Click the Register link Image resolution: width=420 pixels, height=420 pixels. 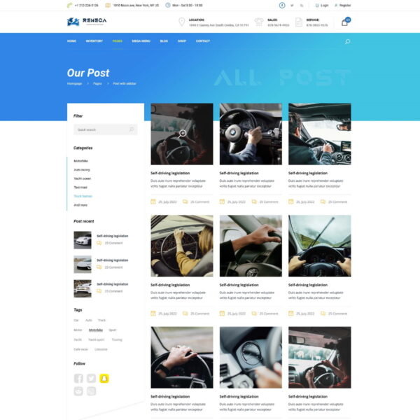coord(345,5)
